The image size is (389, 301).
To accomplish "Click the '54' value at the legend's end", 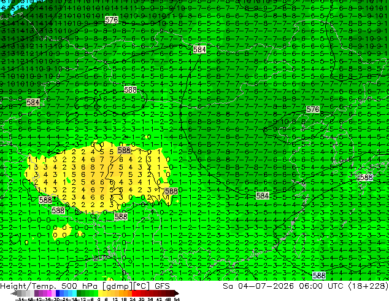I will pos(177,299).
